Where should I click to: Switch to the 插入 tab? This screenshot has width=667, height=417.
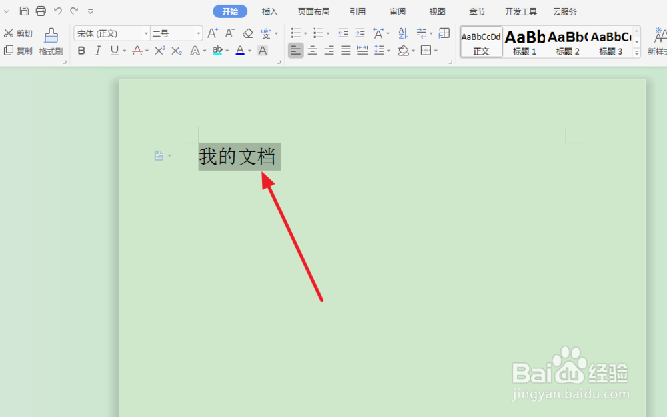click(x=269, y=11)
